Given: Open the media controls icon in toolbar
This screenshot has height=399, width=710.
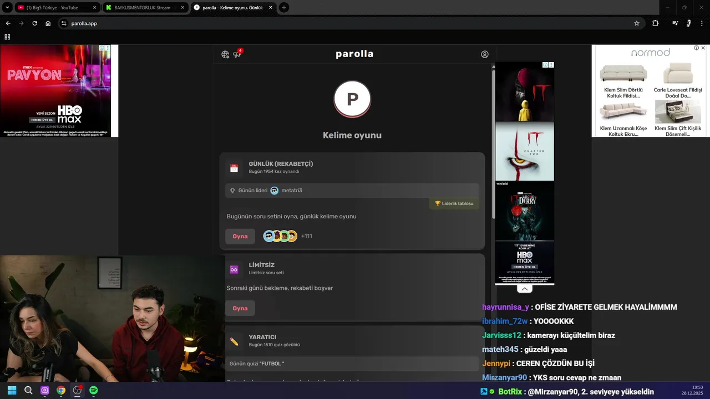Looking at the screenshot, I should pos(675,23).
